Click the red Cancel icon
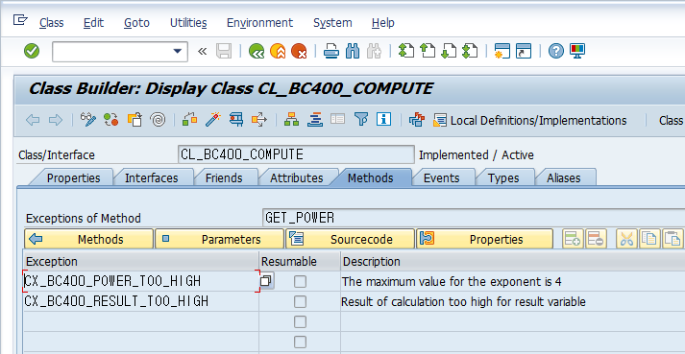The width and height of the screenshot is (685, 354). [x=299, y=51]
